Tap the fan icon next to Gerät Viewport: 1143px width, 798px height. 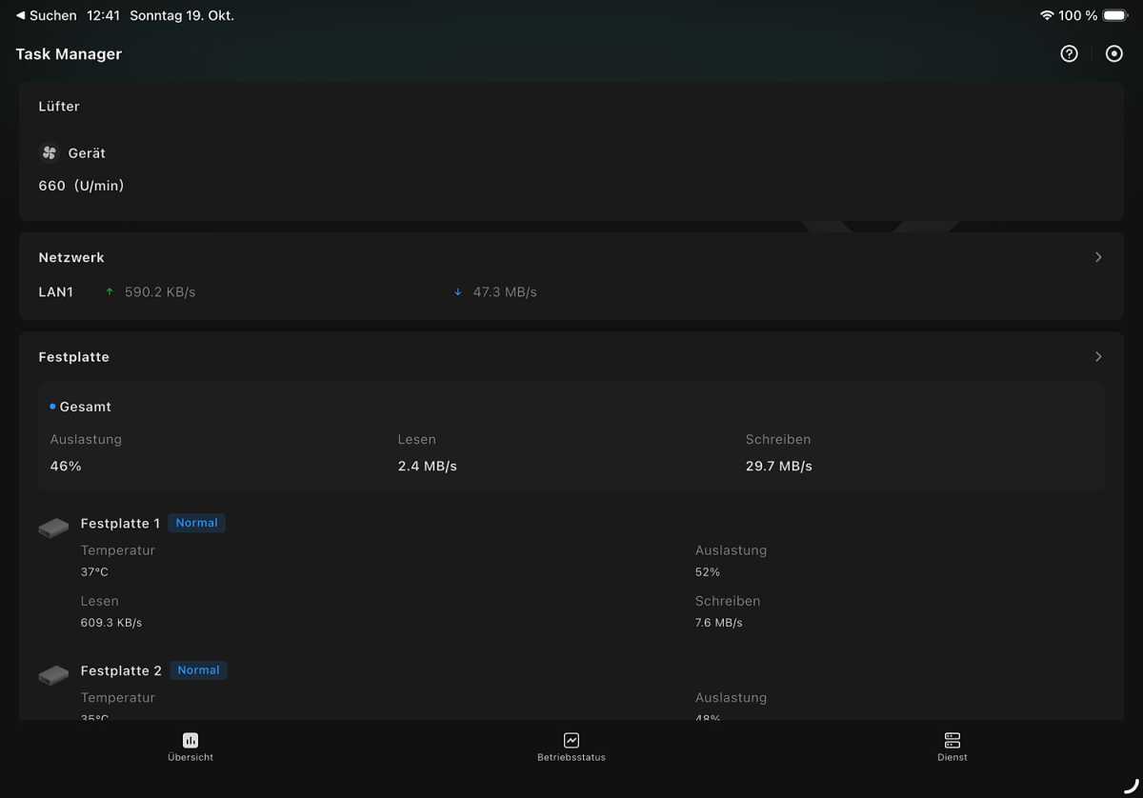50,152
